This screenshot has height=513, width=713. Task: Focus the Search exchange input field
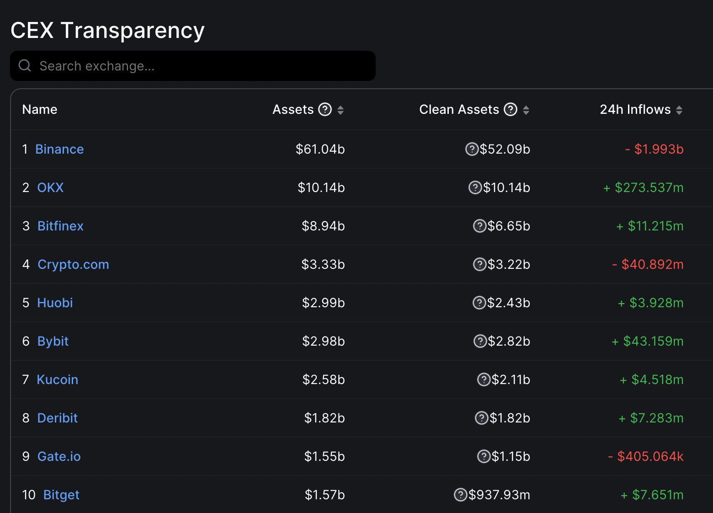[193, 66]
